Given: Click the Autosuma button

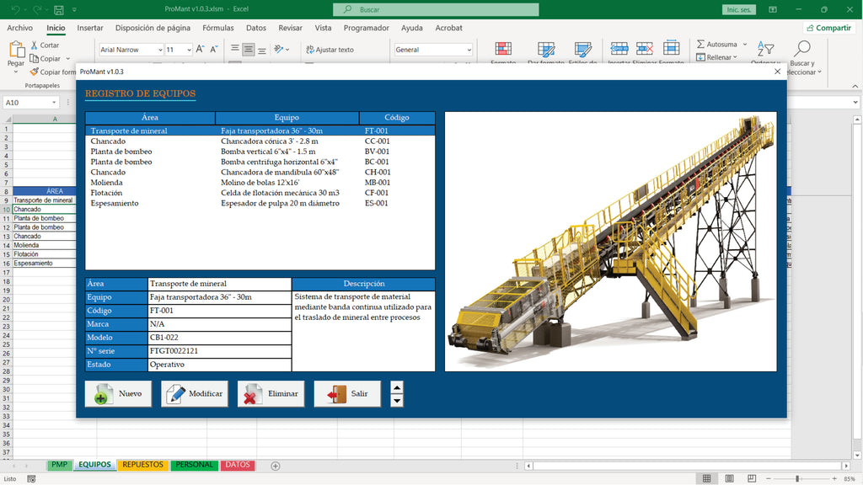Looking at the screenshot, I should pyautogui.click(x=717, y=44).
